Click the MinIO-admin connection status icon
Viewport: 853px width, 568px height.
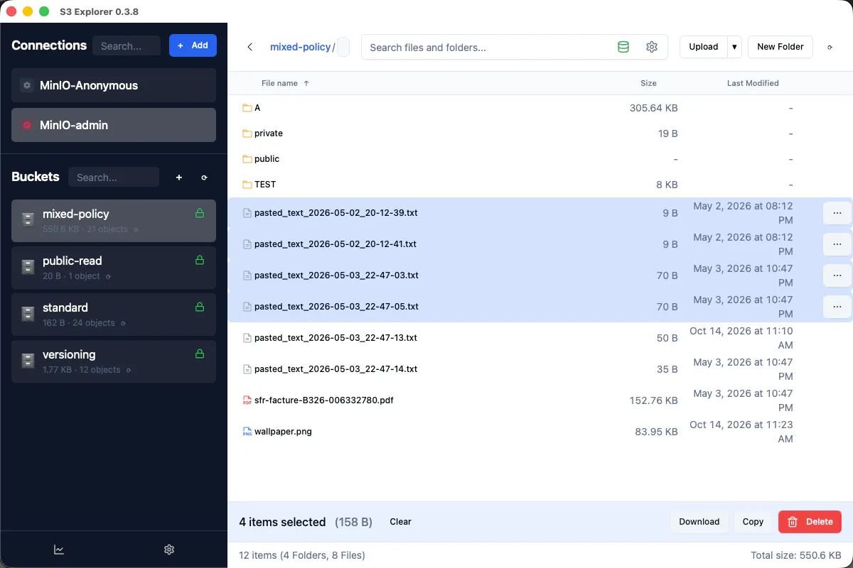click(x=27, y=125)
